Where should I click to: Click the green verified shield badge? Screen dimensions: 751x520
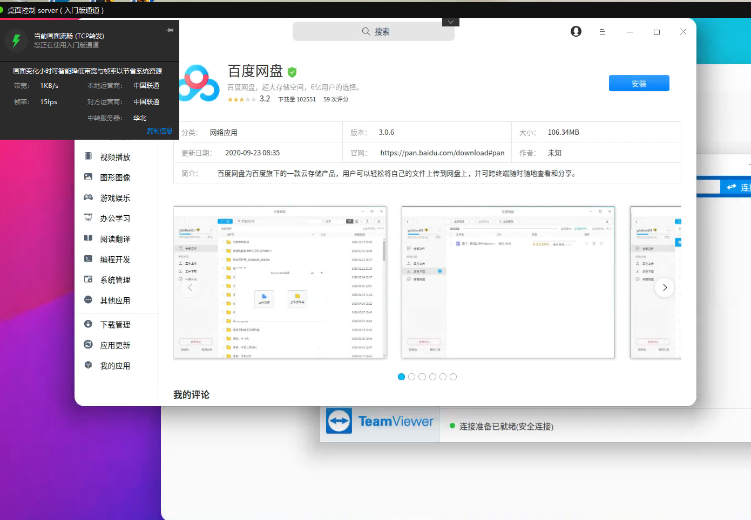tap(292, 72)
